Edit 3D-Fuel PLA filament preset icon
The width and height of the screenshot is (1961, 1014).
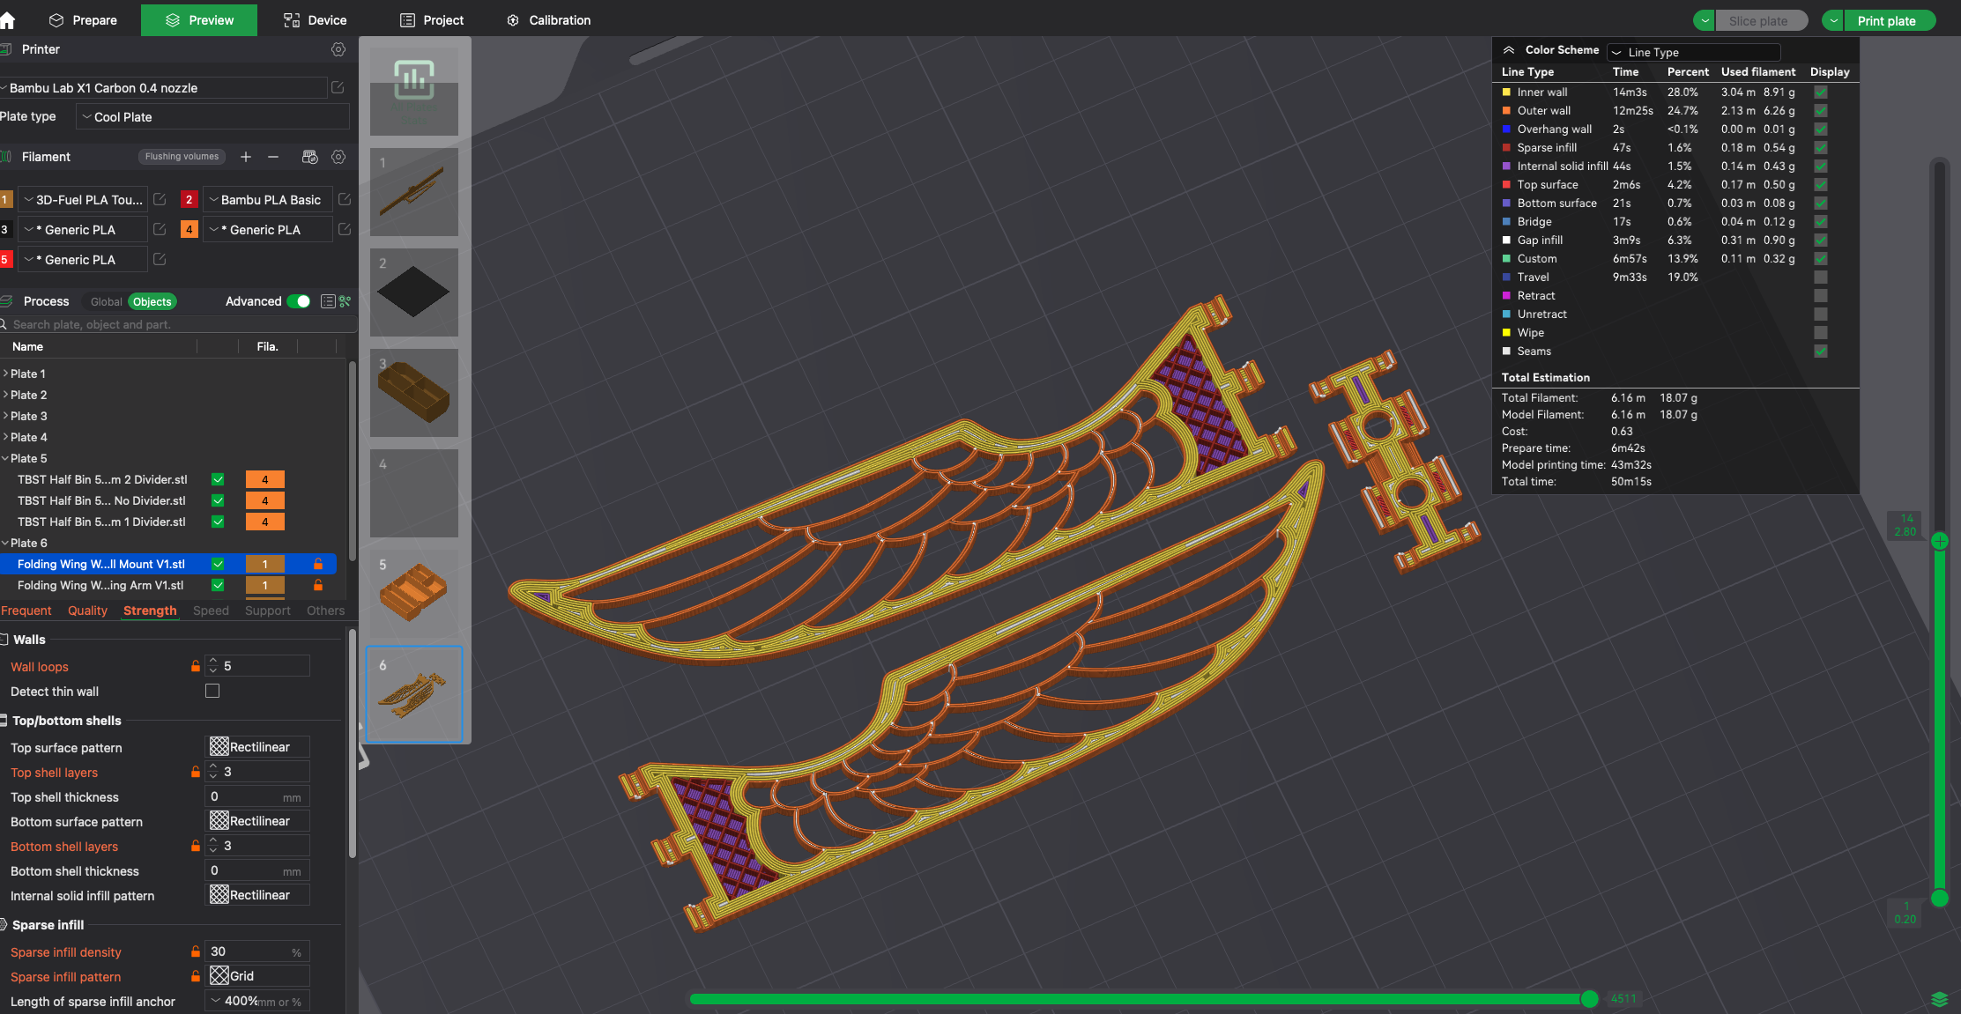pyautogui.click(x=160, y=200)
